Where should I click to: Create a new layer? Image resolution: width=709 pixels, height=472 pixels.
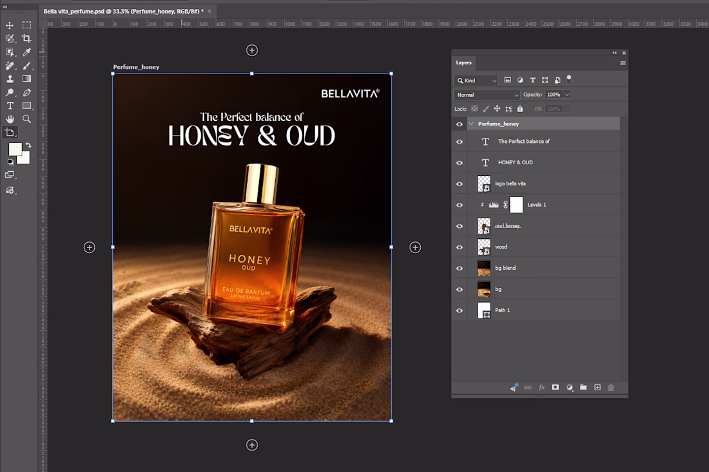[597, 388]
